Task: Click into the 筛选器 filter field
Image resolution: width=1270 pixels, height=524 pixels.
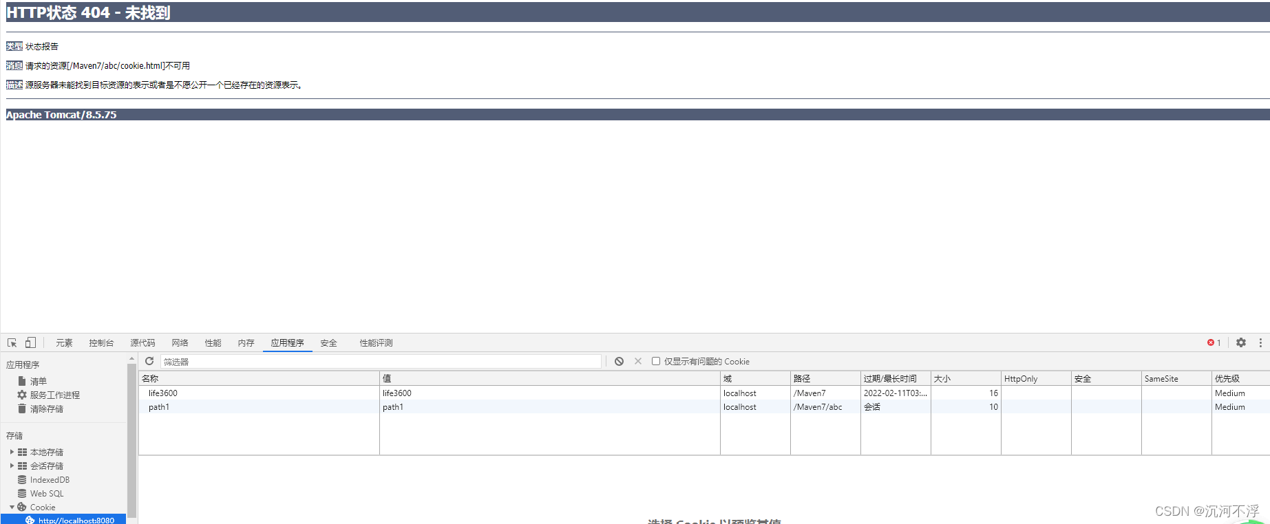Action: pyautogui.click(x=381, y=361)
